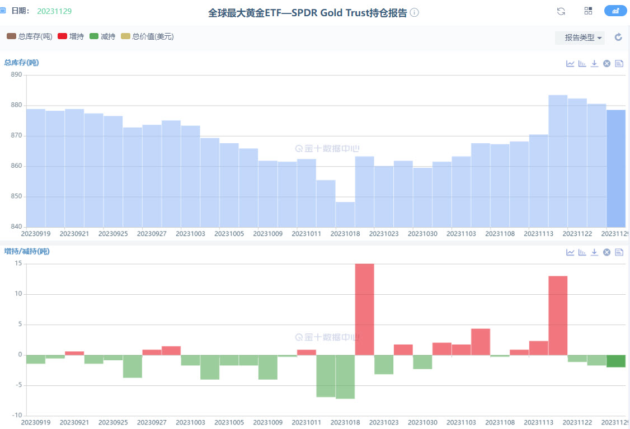
Task: Click the 总库存(吨) chart title
Action: tap(21, 63)
